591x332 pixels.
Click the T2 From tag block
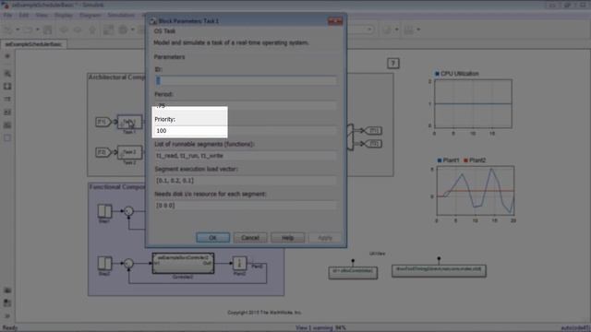tap(103, 152)
